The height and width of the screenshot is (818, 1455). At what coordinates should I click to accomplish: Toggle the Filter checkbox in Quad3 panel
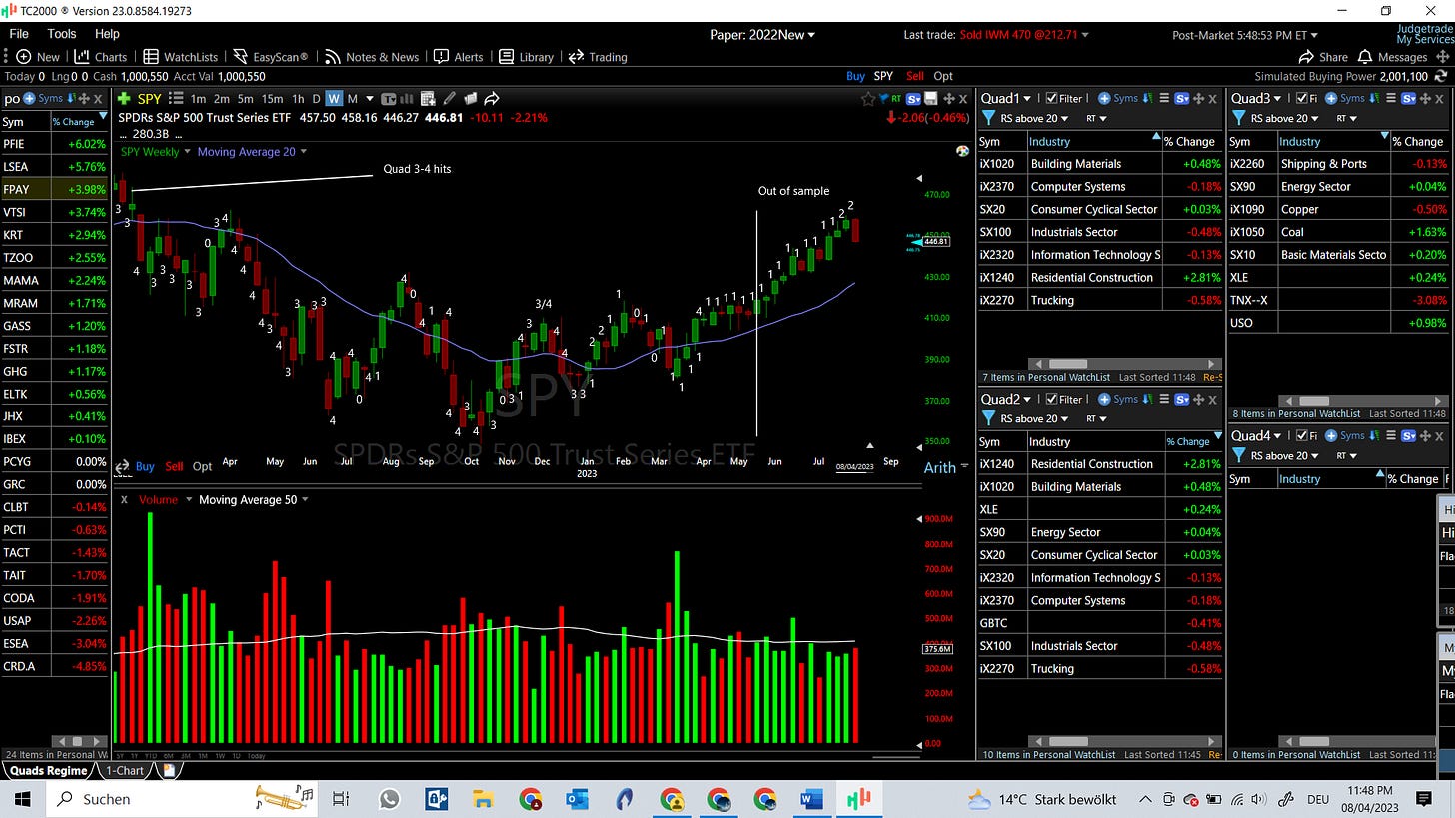coord(1302,98)
